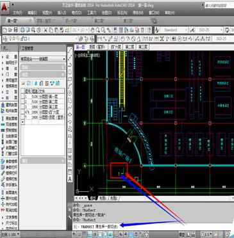Select the Circle tool in draw toolbar
The height and width of the screenshot is (238, 234).
[70, 93]
